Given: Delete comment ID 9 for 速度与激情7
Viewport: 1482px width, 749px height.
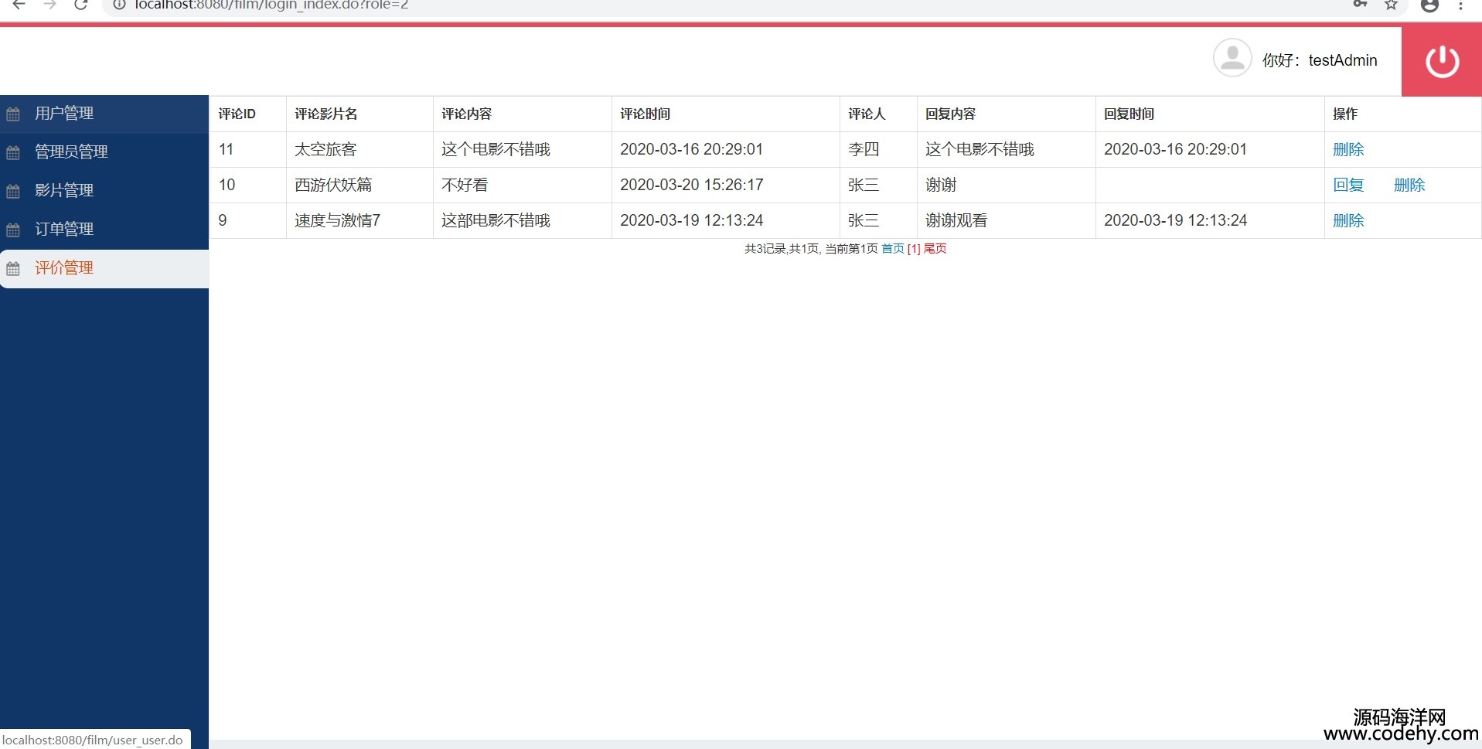Looking at the screenshot, I should tap(1347, 221).
